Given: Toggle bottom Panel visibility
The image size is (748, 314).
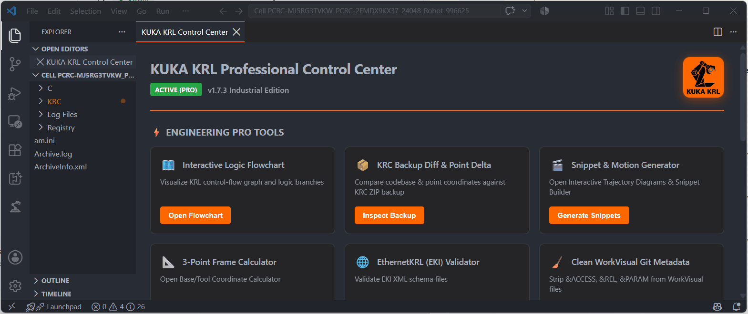Looking at the screenshot, I should click(640, 11).
